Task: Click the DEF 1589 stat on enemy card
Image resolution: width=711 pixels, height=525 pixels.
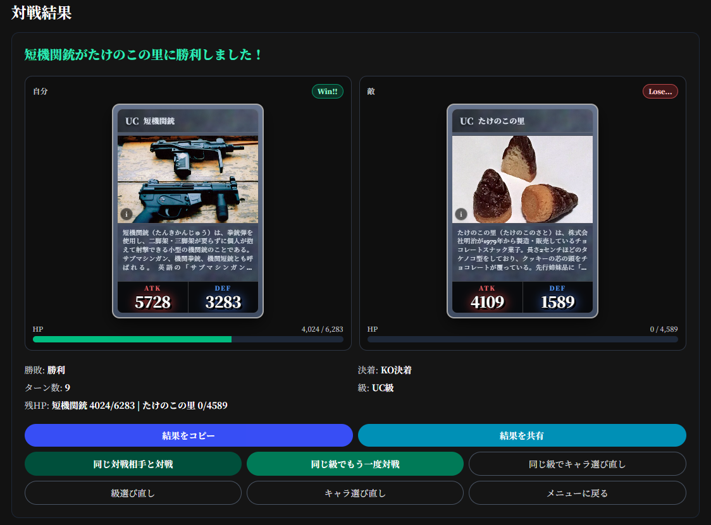Action: point(557,298)
